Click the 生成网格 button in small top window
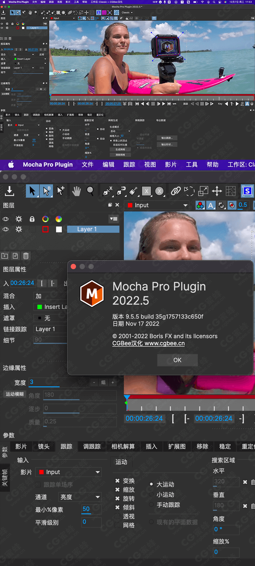255x566 pixels. 120,150
